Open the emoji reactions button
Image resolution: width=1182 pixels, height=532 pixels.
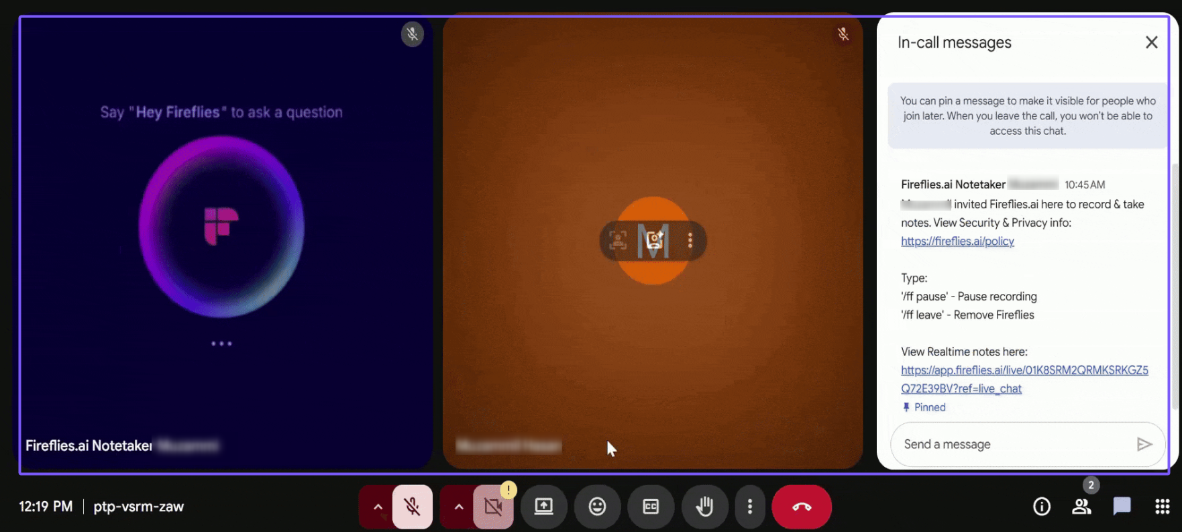[x=597, y=507]
